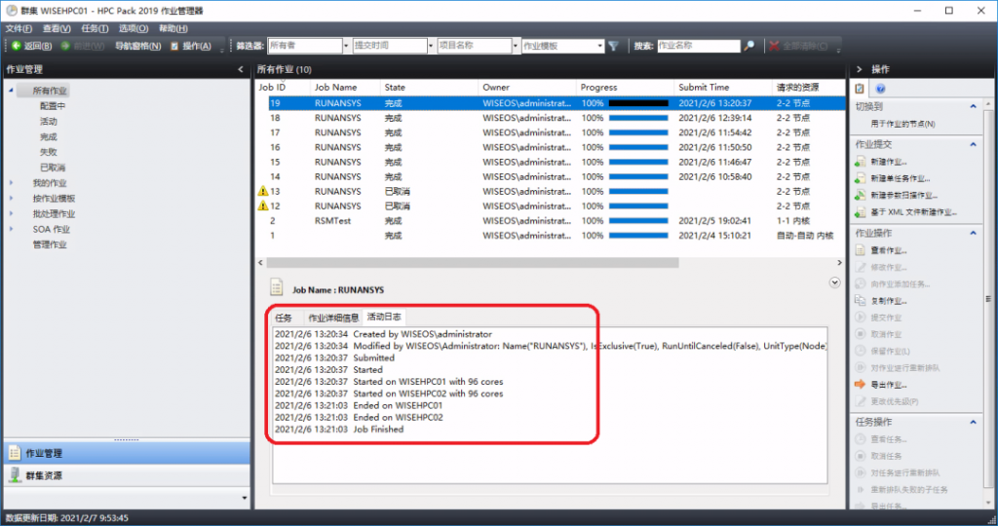The height and width of the screenshot is (526, 998).
Task: Click the green Back (返回) toolbar icon
Action: click(x=16, y=46)
